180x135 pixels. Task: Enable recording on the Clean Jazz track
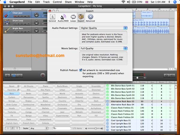pyautogui.click(x=15, y=16)
